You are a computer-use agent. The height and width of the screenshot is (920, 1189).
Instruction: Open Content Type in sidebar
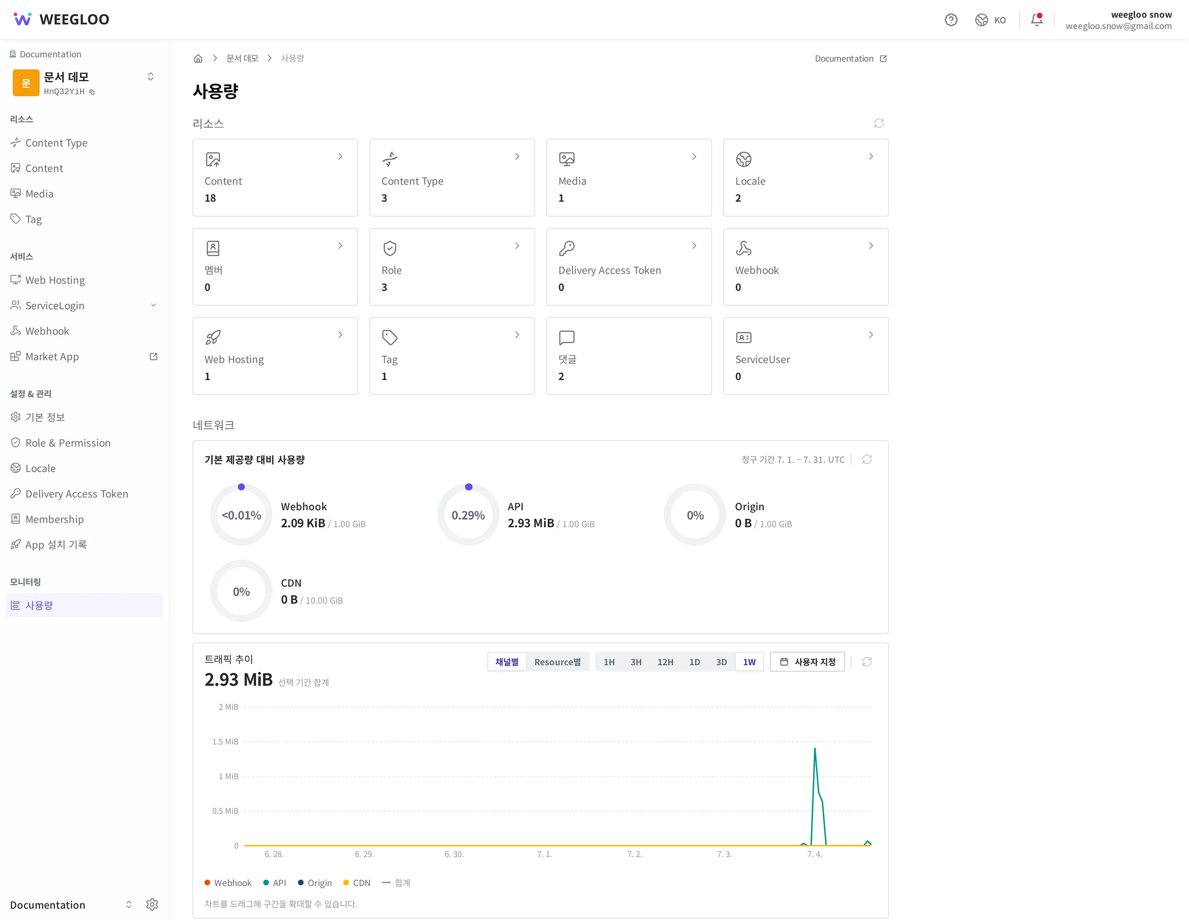tap(84, 143)
